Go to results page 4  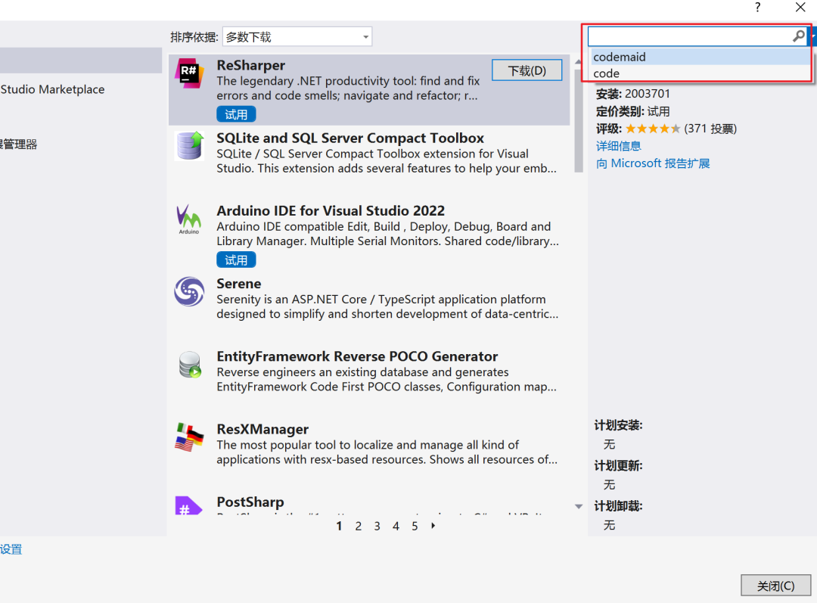(396, 526)
